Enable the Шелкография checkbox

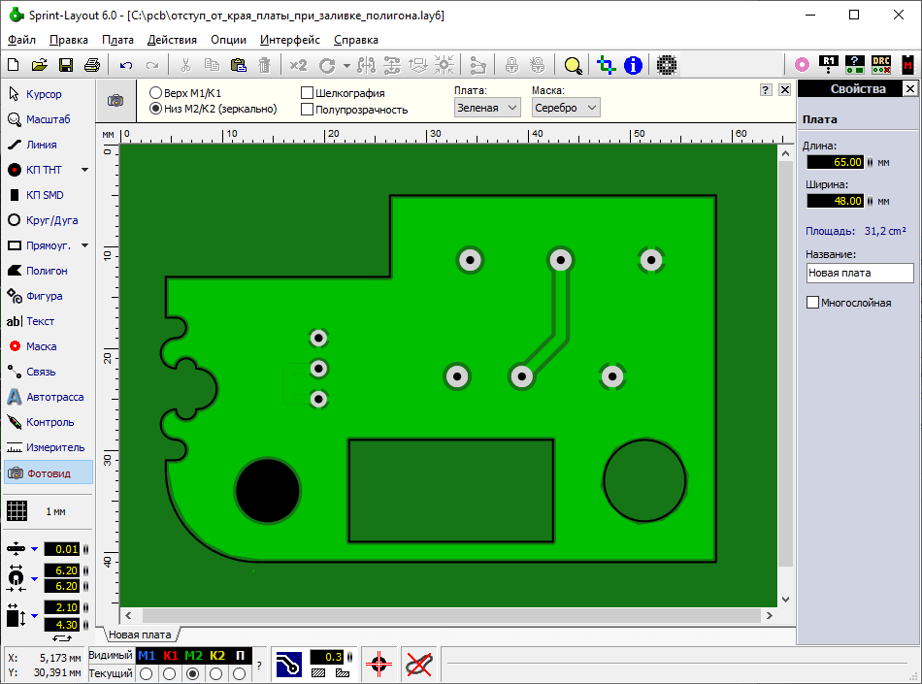tap(307, 93)
